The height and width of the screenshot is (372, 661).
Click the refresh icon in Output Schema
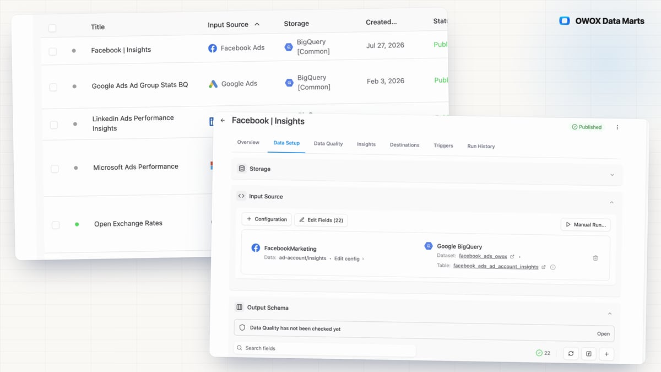571,353
